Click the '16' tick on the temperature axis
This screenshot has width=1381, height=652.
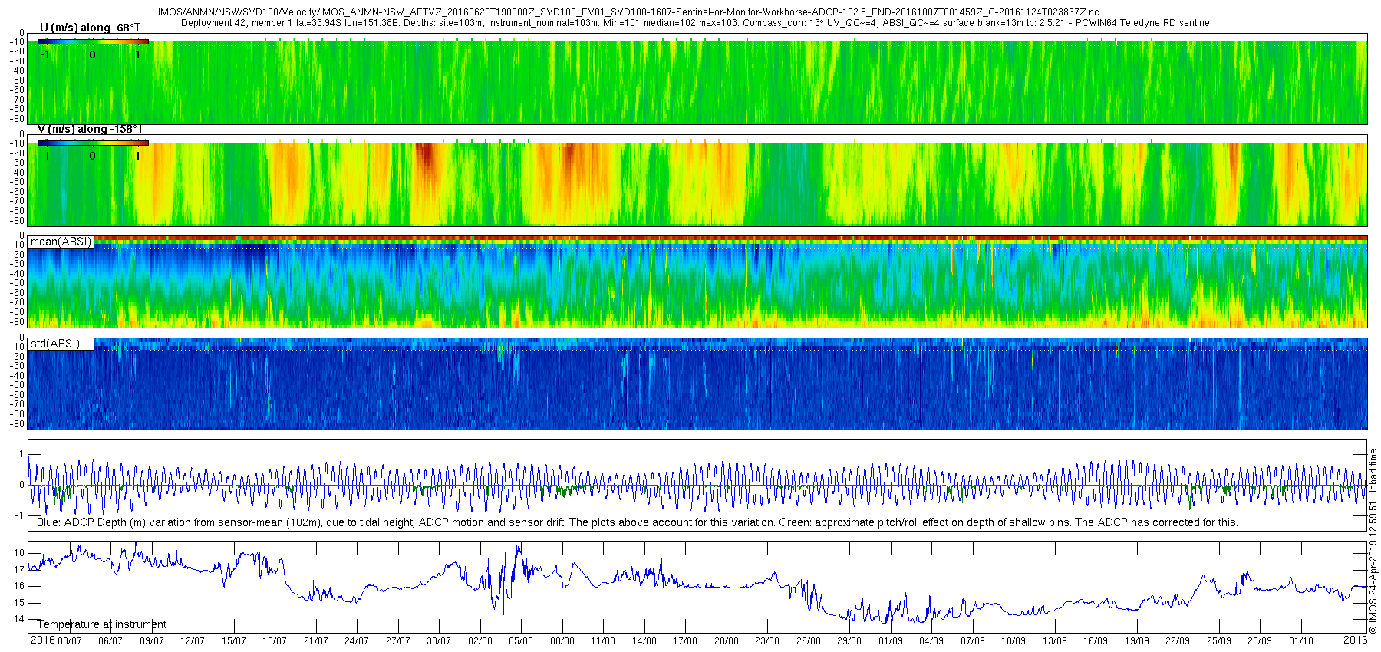(19, 586)
